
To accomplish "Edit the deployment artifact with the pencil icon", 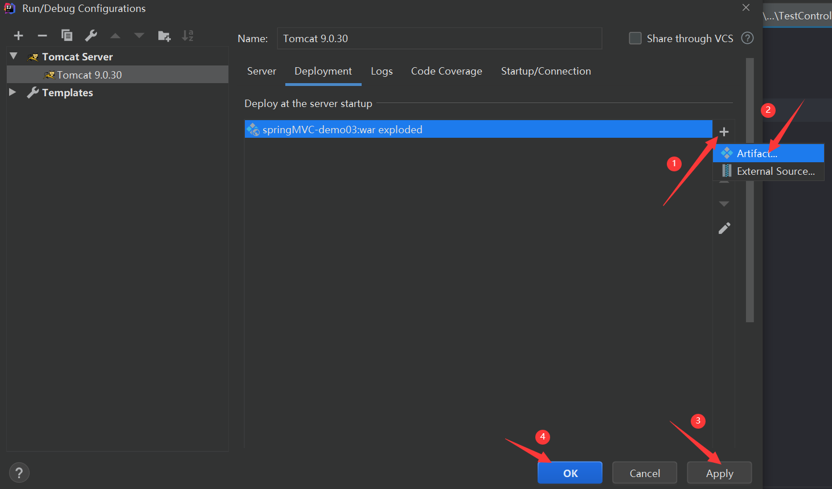I will [x=724, y=228].
